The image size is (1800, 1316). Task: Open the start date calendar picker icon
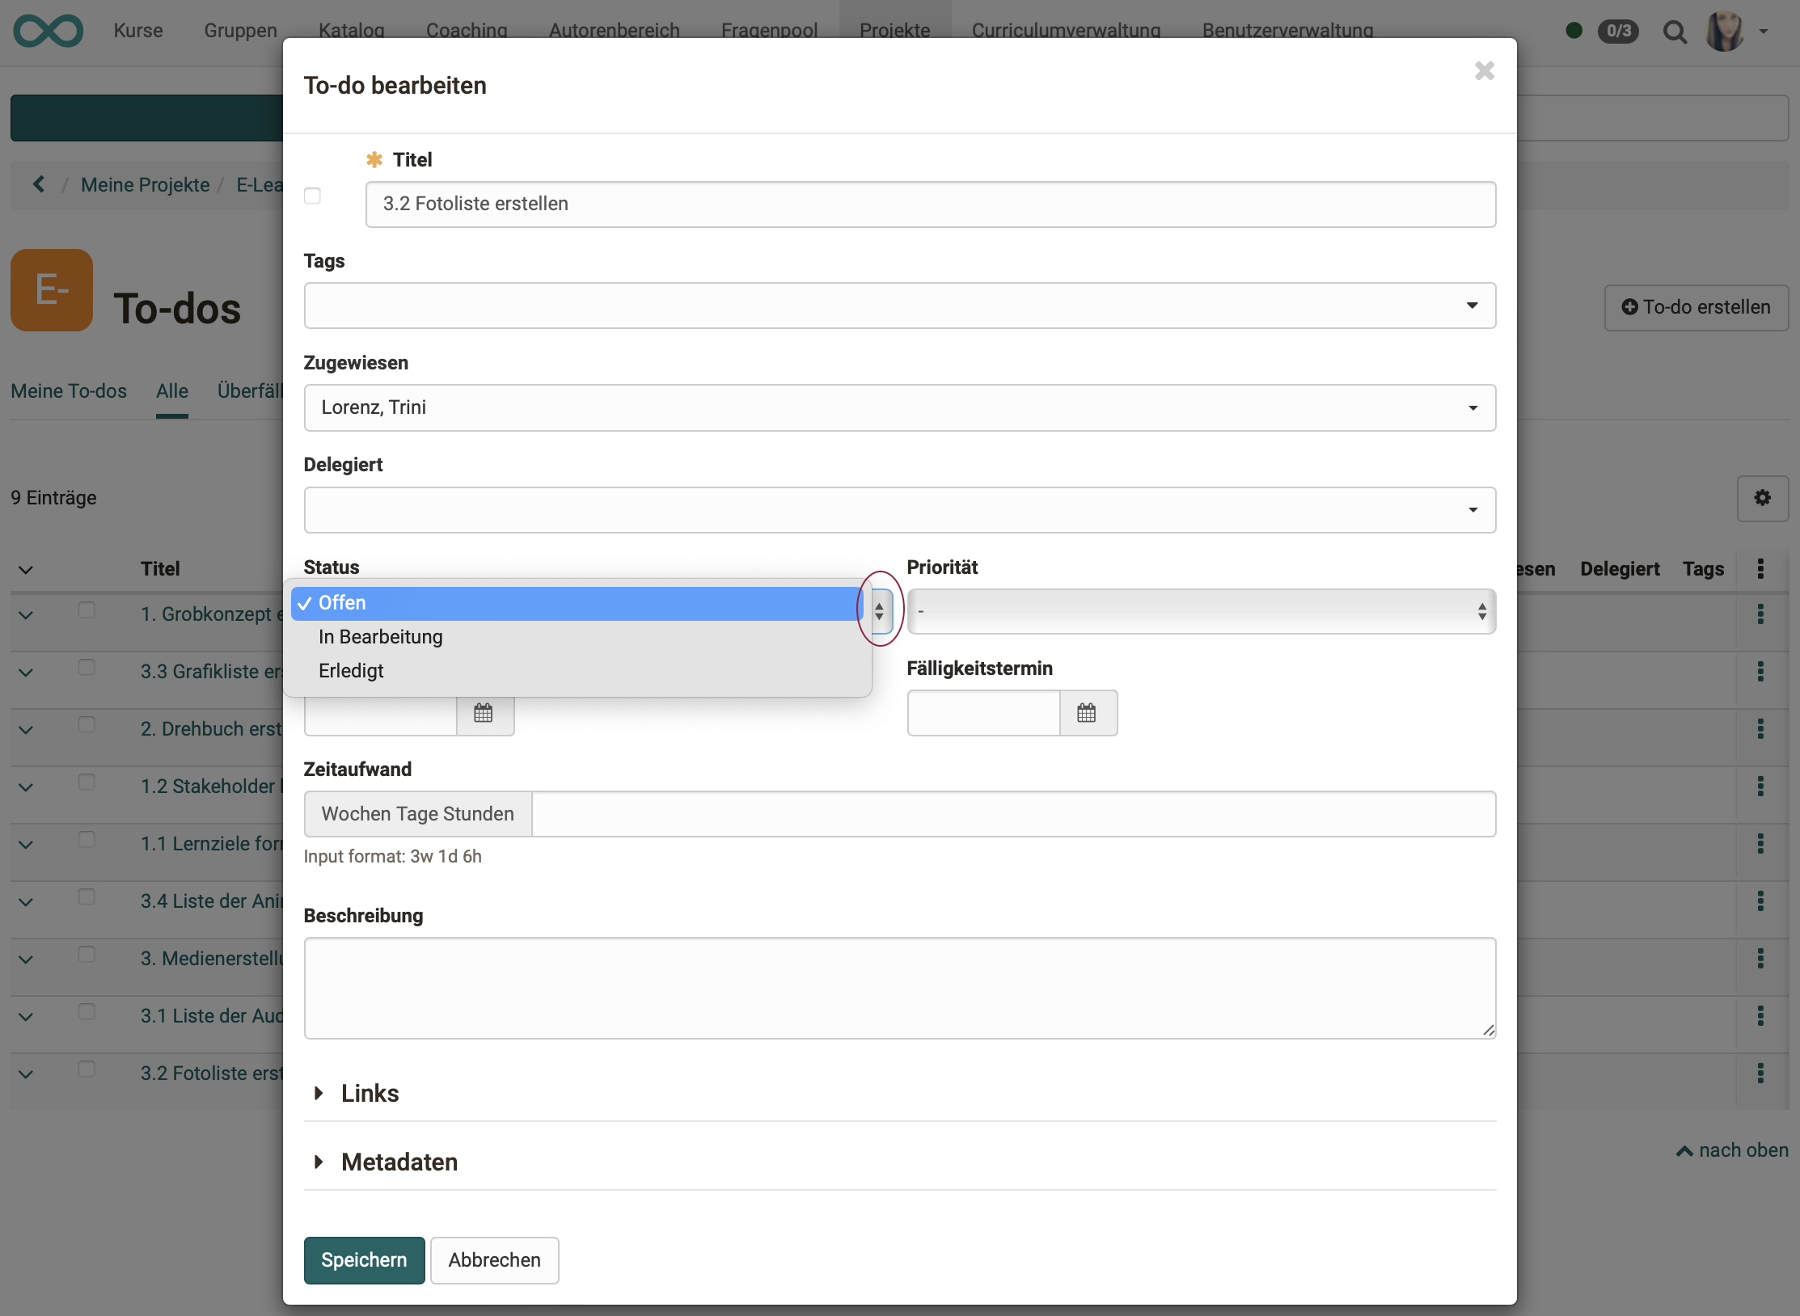click(x=484, y=713)
